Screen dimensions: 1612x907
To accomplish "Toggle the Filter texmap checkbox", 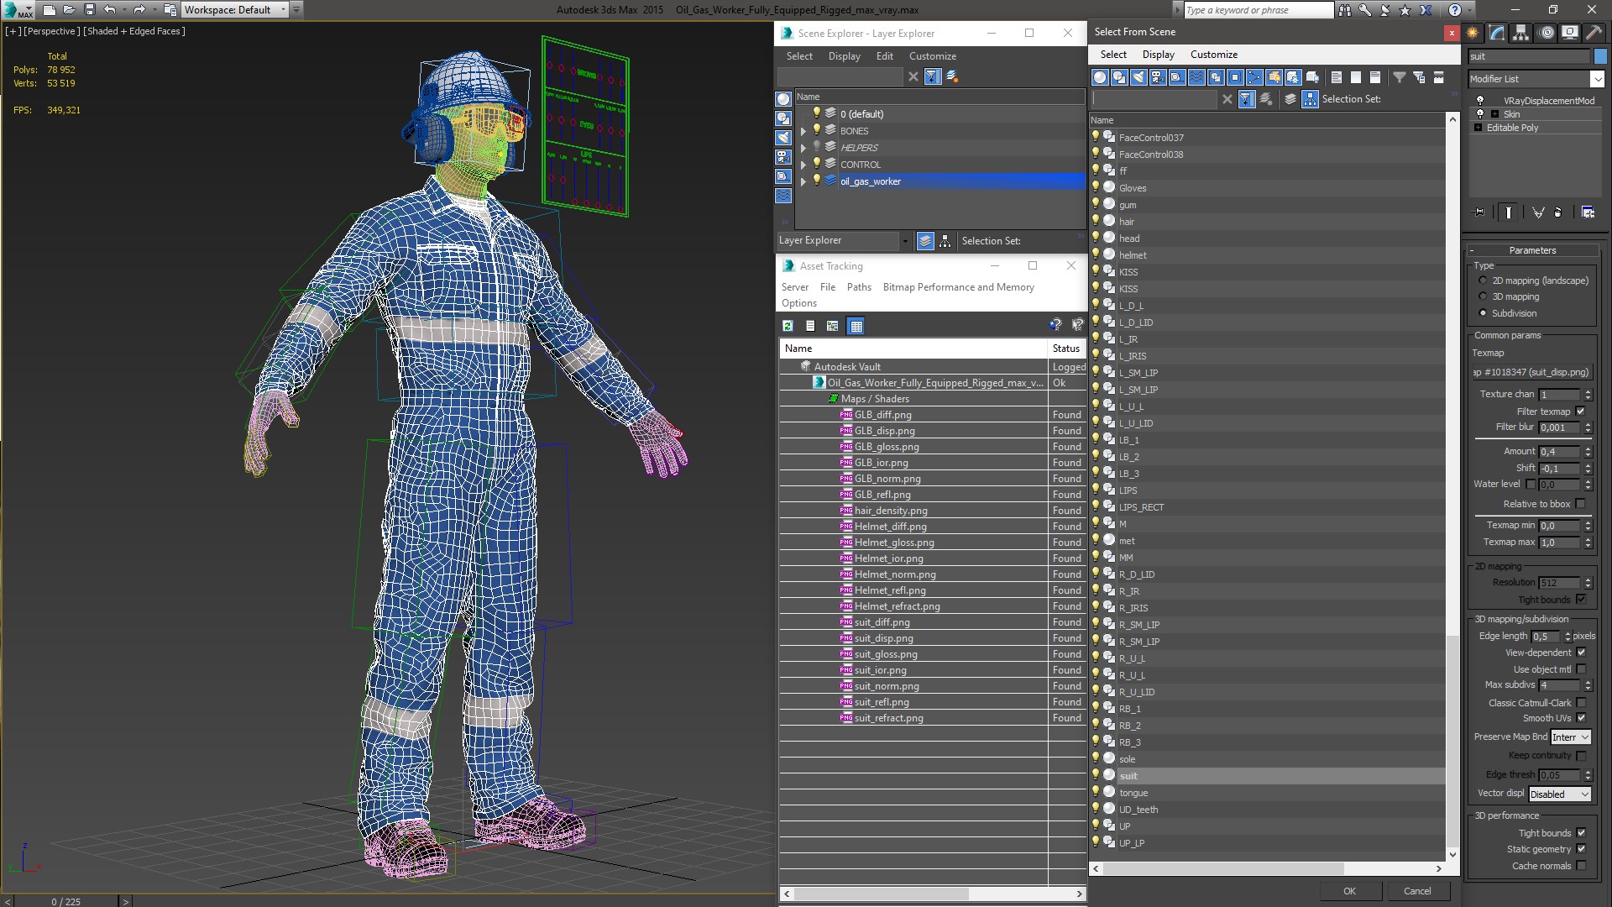I will pos(1581,412).
